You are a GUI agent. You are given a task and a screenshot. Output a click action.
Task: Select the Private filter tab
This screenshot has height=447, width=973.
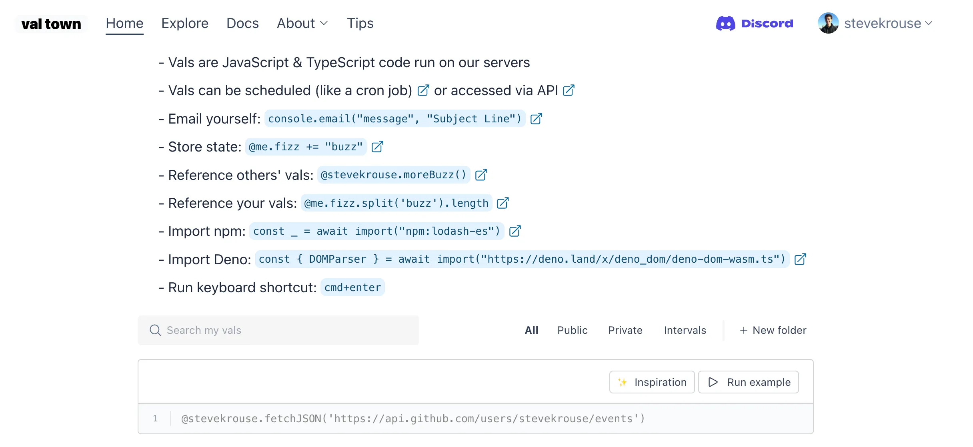pos(625,330)
